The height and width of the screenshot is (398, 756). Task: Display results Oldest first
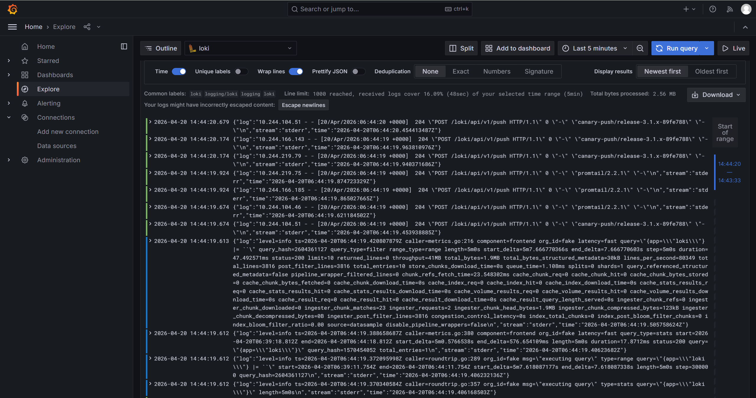[711, 72]
